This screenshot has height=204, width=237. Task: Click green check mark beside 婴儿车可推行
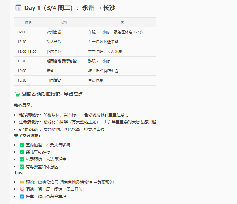click(x=22, y=152)
